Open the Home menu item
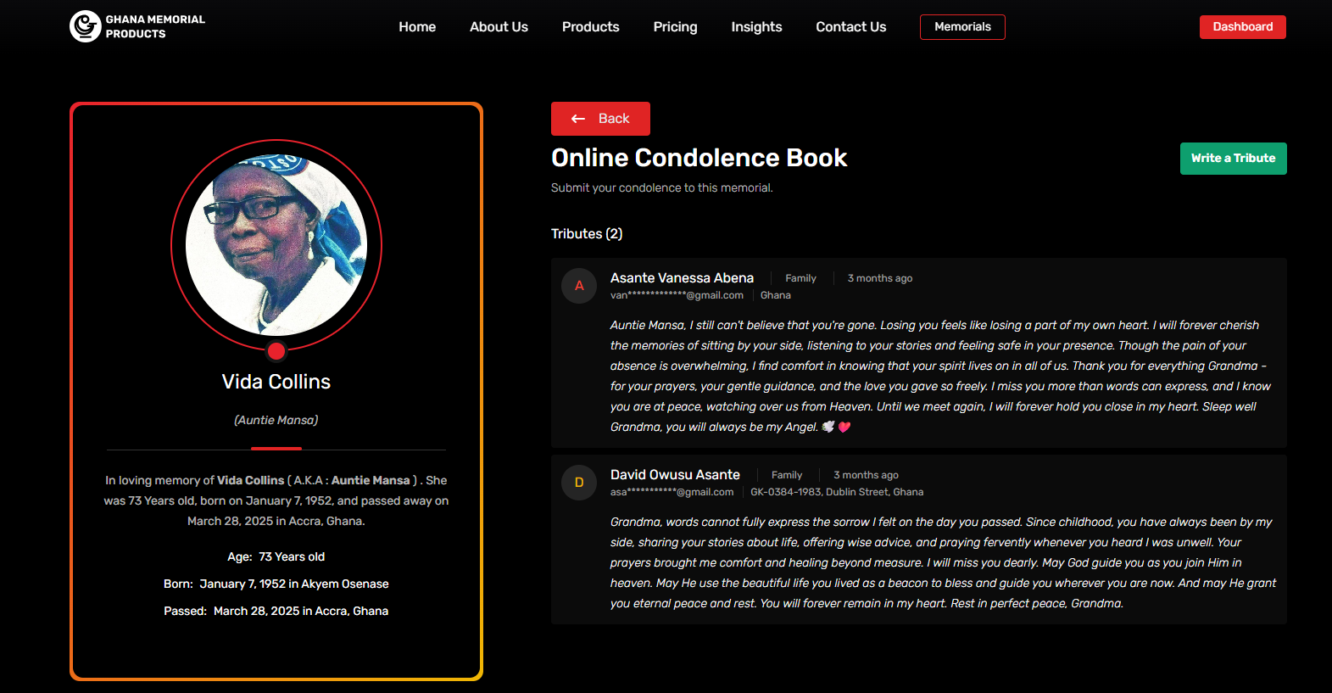Screen dimensions: 1332x693 click(417, 27)
